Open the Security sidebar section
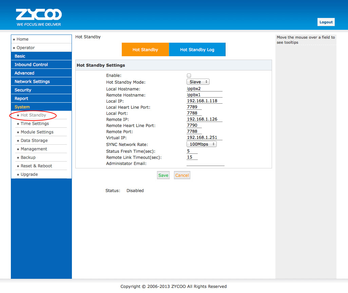Screen dimensions: 348x293 (x=23, y=90)
